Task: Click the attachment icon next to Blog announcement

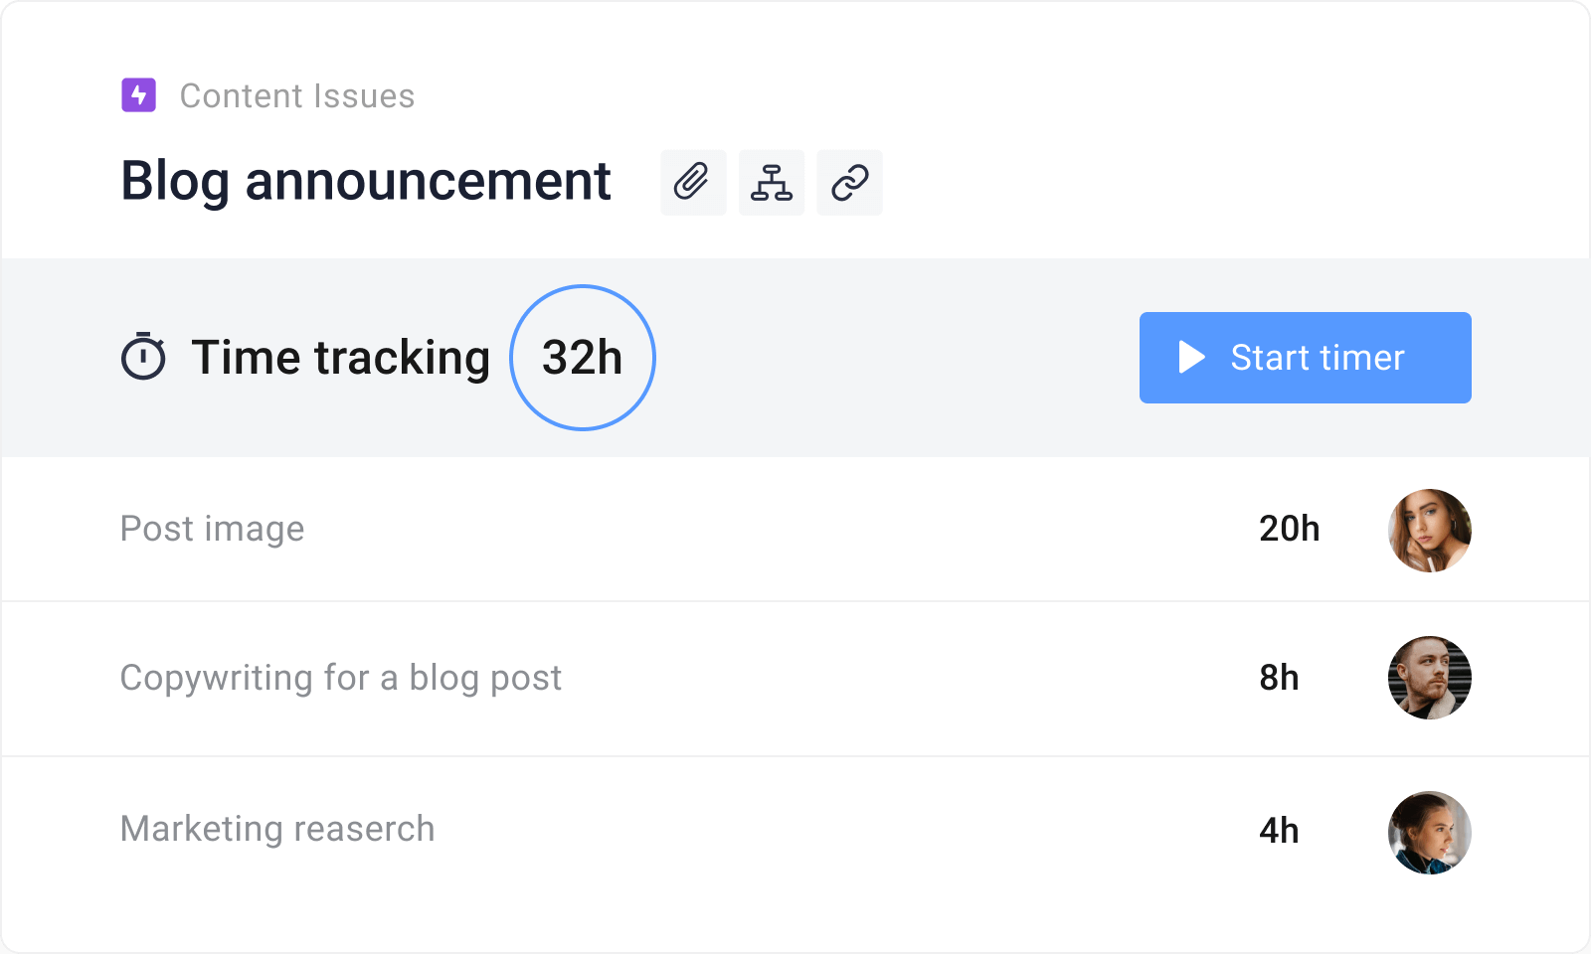Action: (693, 183)
